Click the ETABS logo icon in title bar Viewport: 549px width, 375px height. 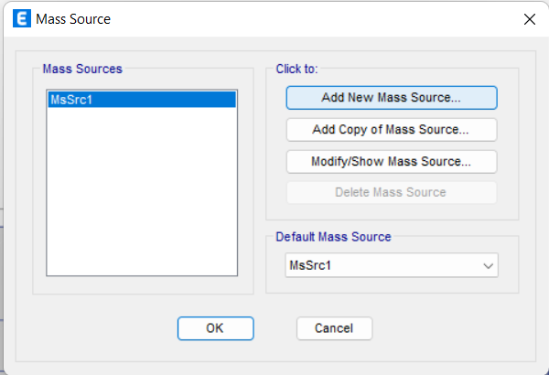[22, 18]
